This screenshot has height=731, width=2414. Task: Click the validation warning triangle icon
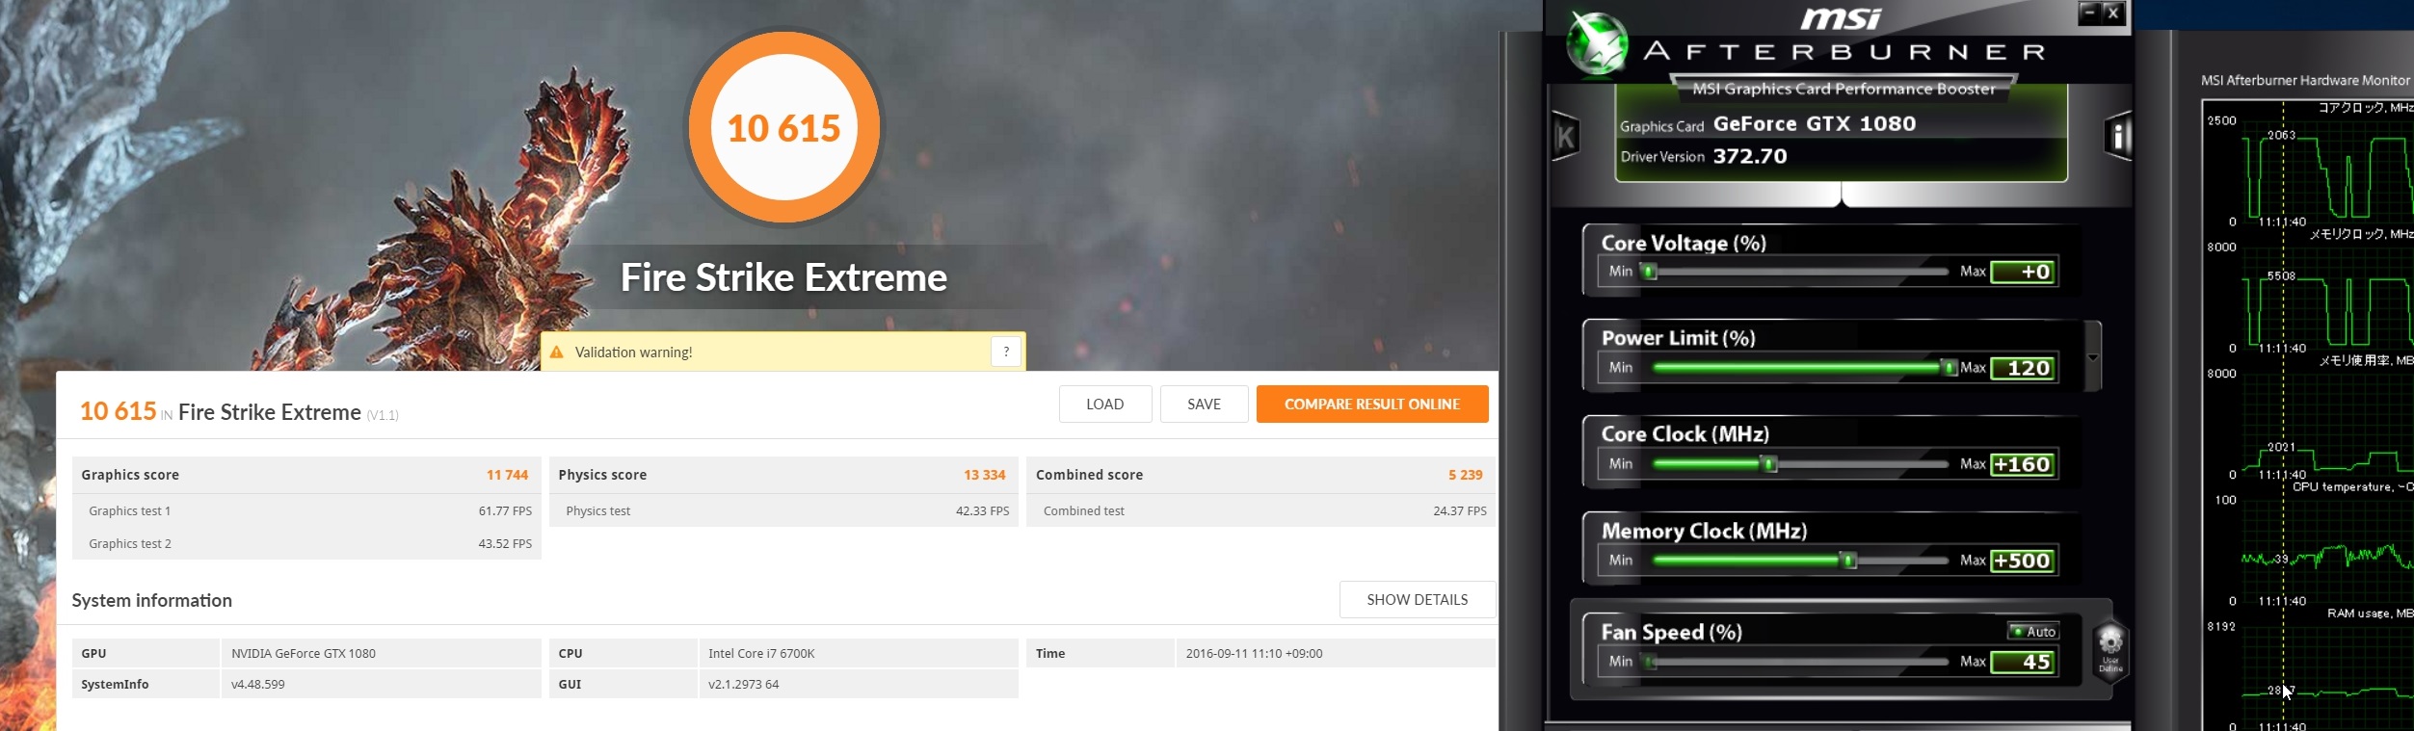click(x=556, y=352)
